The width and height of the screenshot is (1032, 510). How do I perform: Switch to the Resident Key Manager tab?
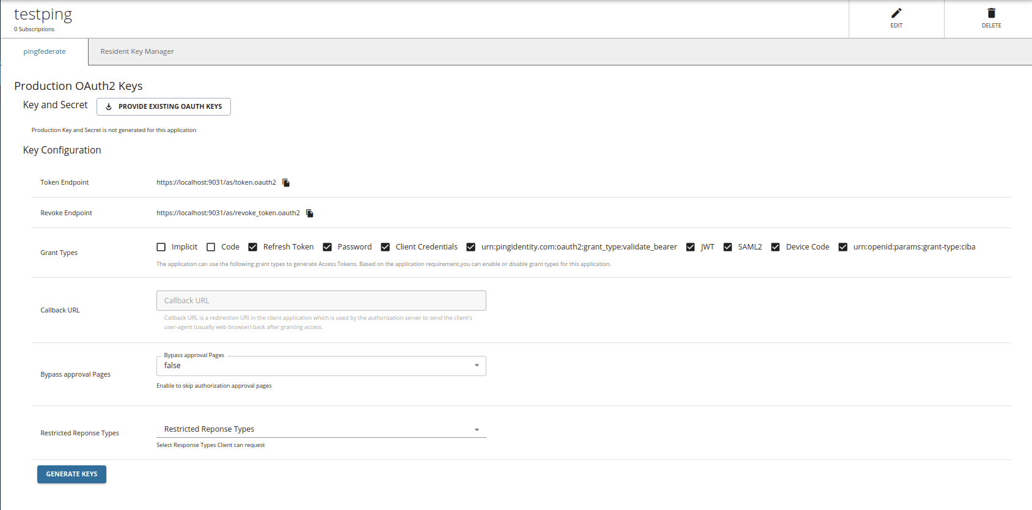click(137, 51)
